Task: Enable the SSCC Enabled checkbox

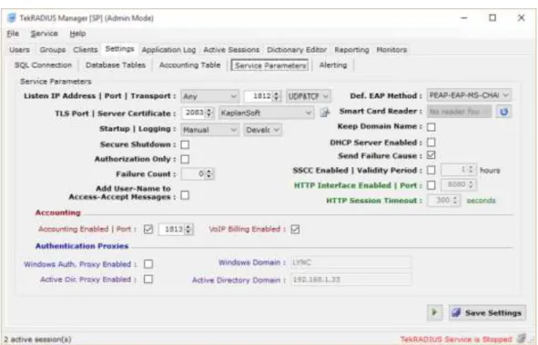Action: pos(431,170)
